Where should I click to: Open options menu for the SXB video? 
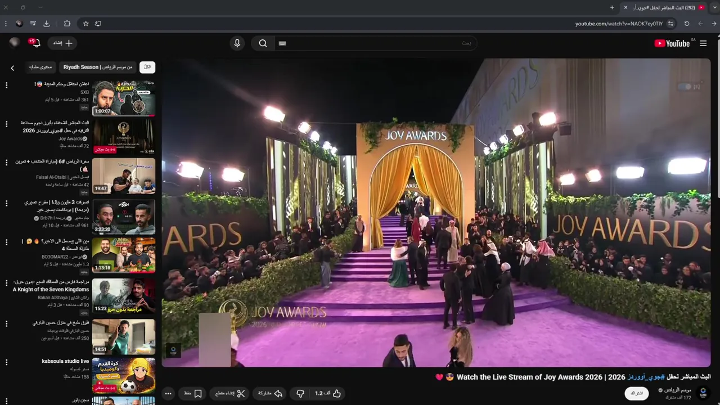7,85
